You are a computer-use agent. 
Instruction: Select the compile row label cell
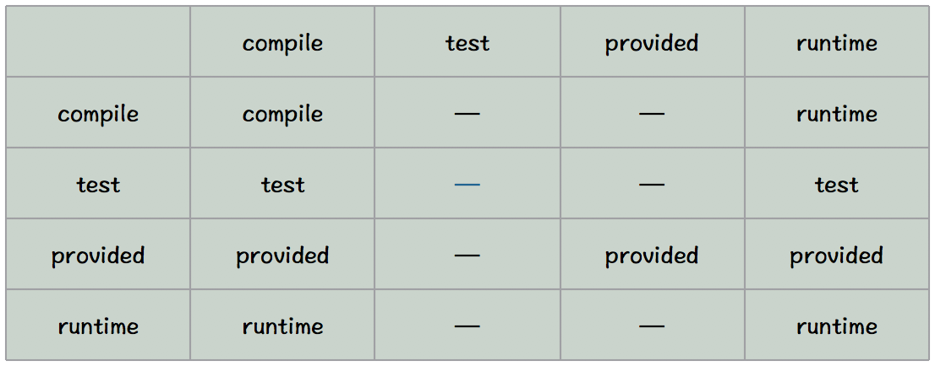(98, 112)
